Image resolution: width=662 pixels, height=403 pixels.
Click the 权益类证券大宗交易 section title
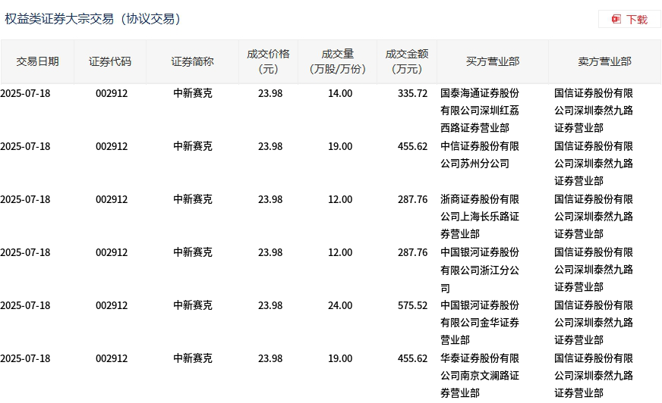coord(93,19)
